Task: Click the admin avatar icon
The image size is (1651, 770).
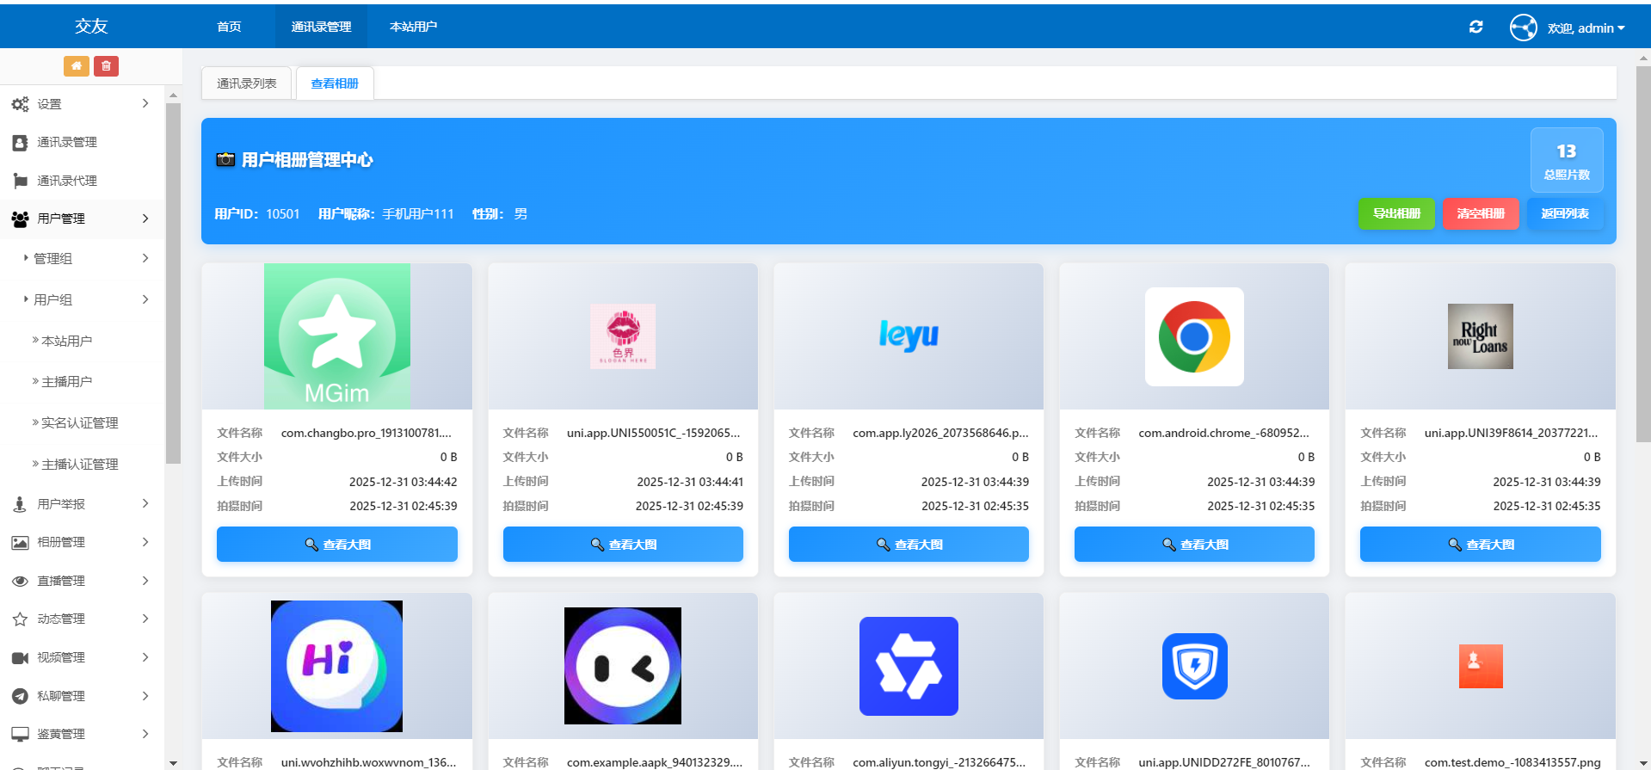Action: 1523,28
